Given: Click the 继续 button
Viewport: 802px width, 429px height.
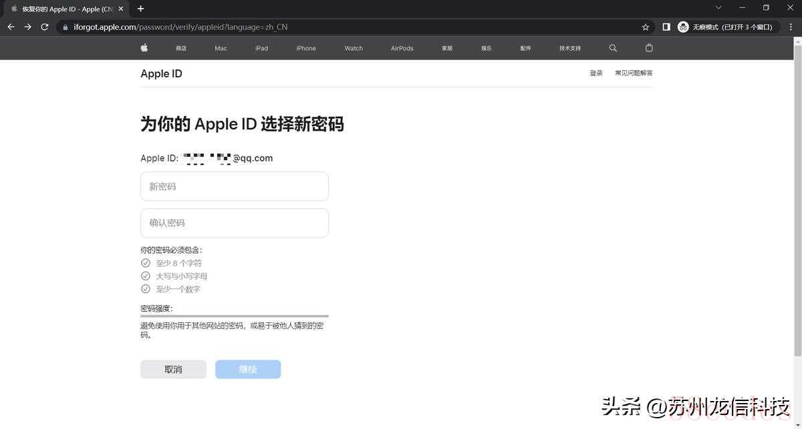Looking at the screenshot, I should [x=248, y=370].
